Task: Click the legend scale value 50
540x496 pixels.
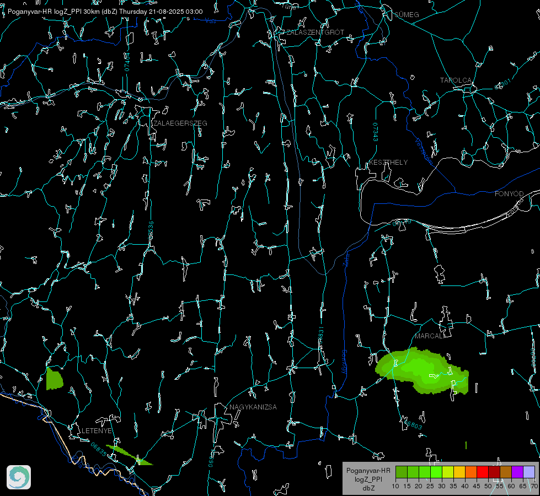Action: 488,487
